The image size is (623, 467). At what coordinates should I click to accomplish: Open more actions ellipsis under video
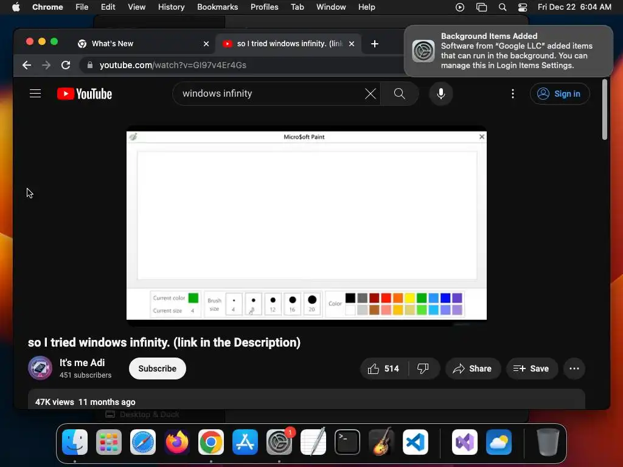click(x=574, y=368)
